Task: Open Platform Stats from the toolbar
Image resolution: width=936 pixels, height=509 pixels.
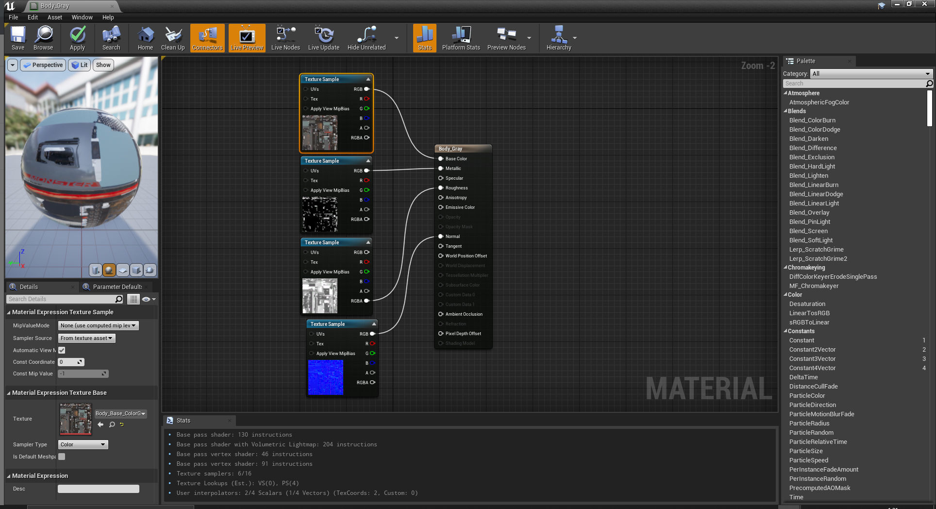Action: click(461, 38)
